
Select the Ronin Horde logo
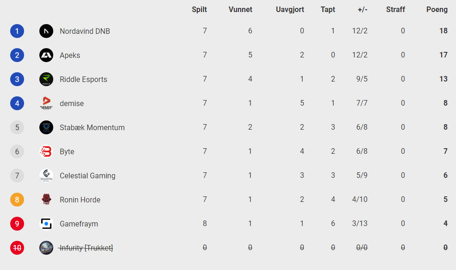point(46,200)
